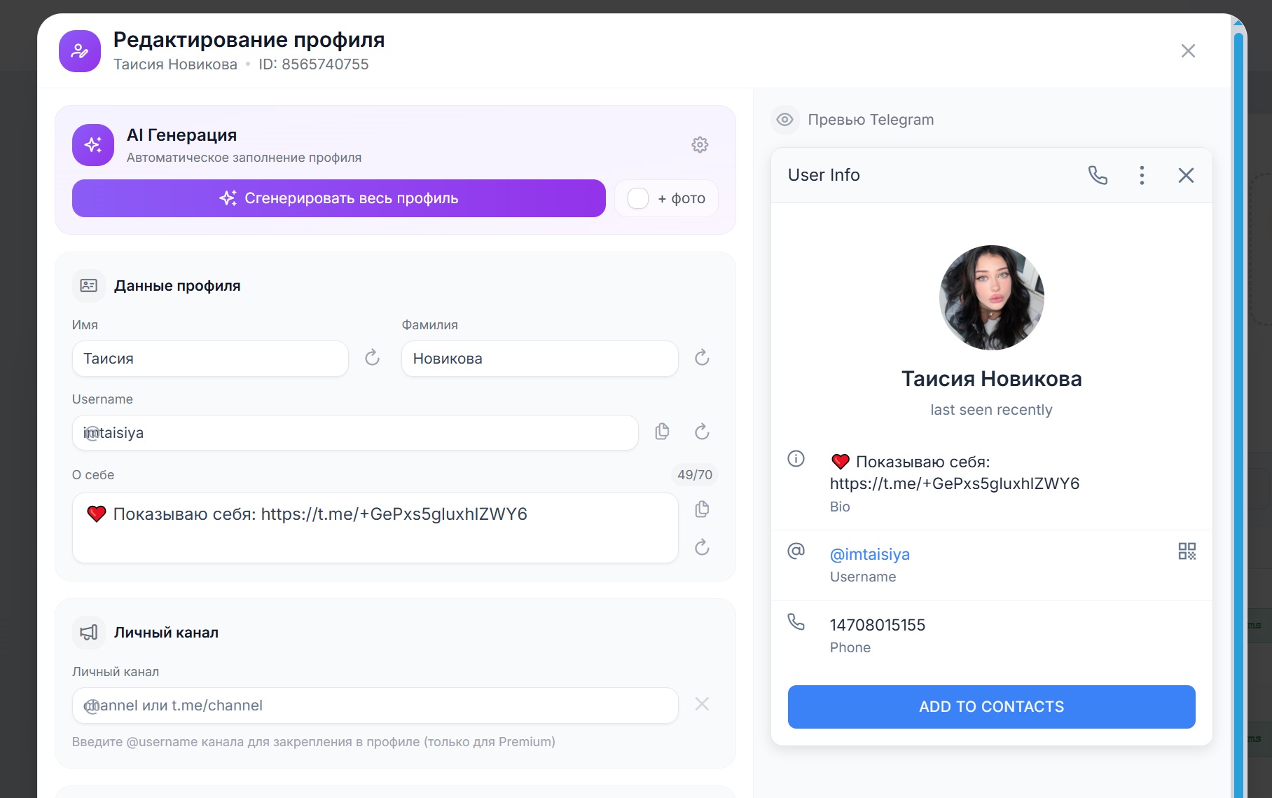Click the Превью Telegram heading
This screenshot has width=1272, height=798.
pos(871,120)
